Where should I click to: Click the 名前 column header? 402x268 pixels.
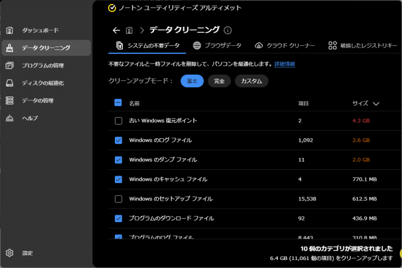(134, 103)
